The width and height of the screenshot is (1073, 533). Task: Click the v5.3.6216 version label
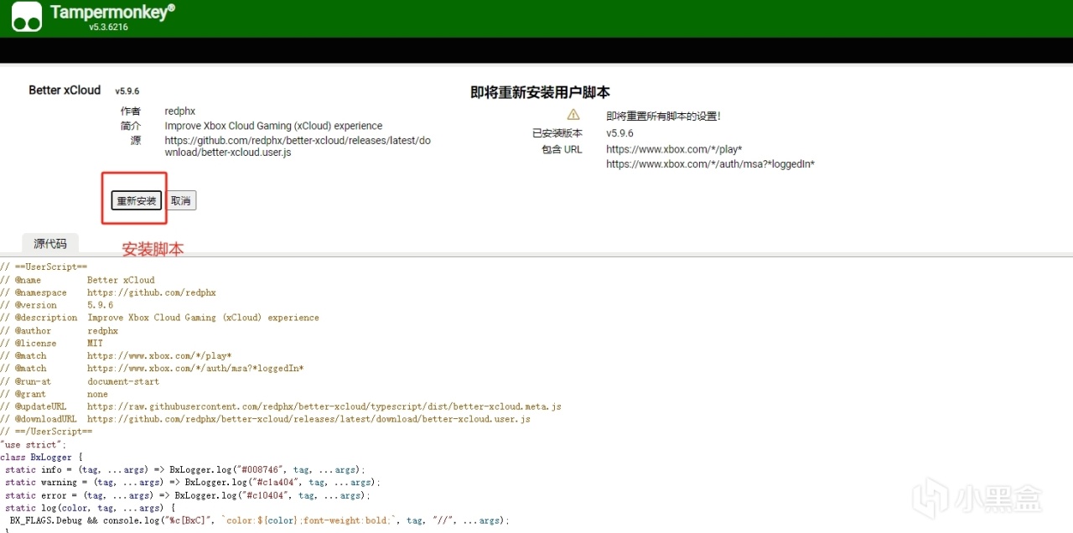point(108,27)
